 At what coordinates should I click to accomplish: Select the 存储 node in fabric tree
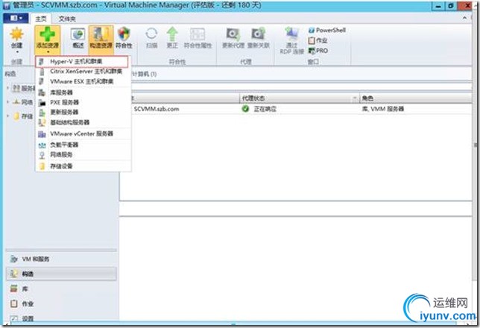click(23, 116)
